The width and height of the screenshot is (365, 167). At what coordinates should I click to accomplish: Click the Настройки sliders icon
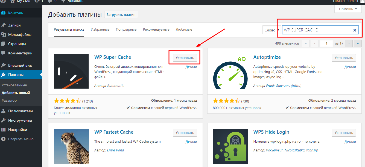click(x=4, y=130)
